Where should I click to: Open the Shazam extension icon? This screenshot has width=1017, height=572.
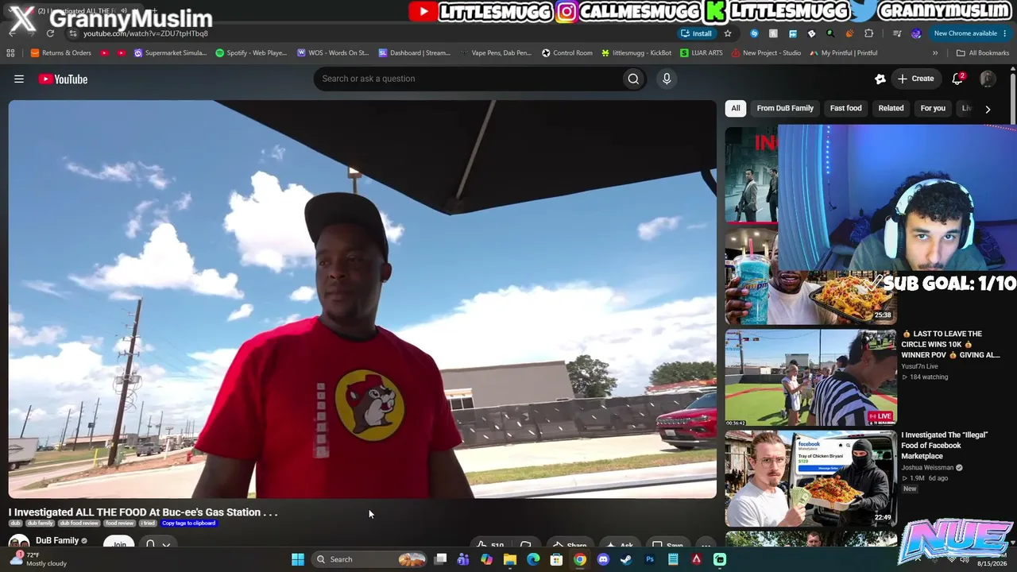[755, 33]
